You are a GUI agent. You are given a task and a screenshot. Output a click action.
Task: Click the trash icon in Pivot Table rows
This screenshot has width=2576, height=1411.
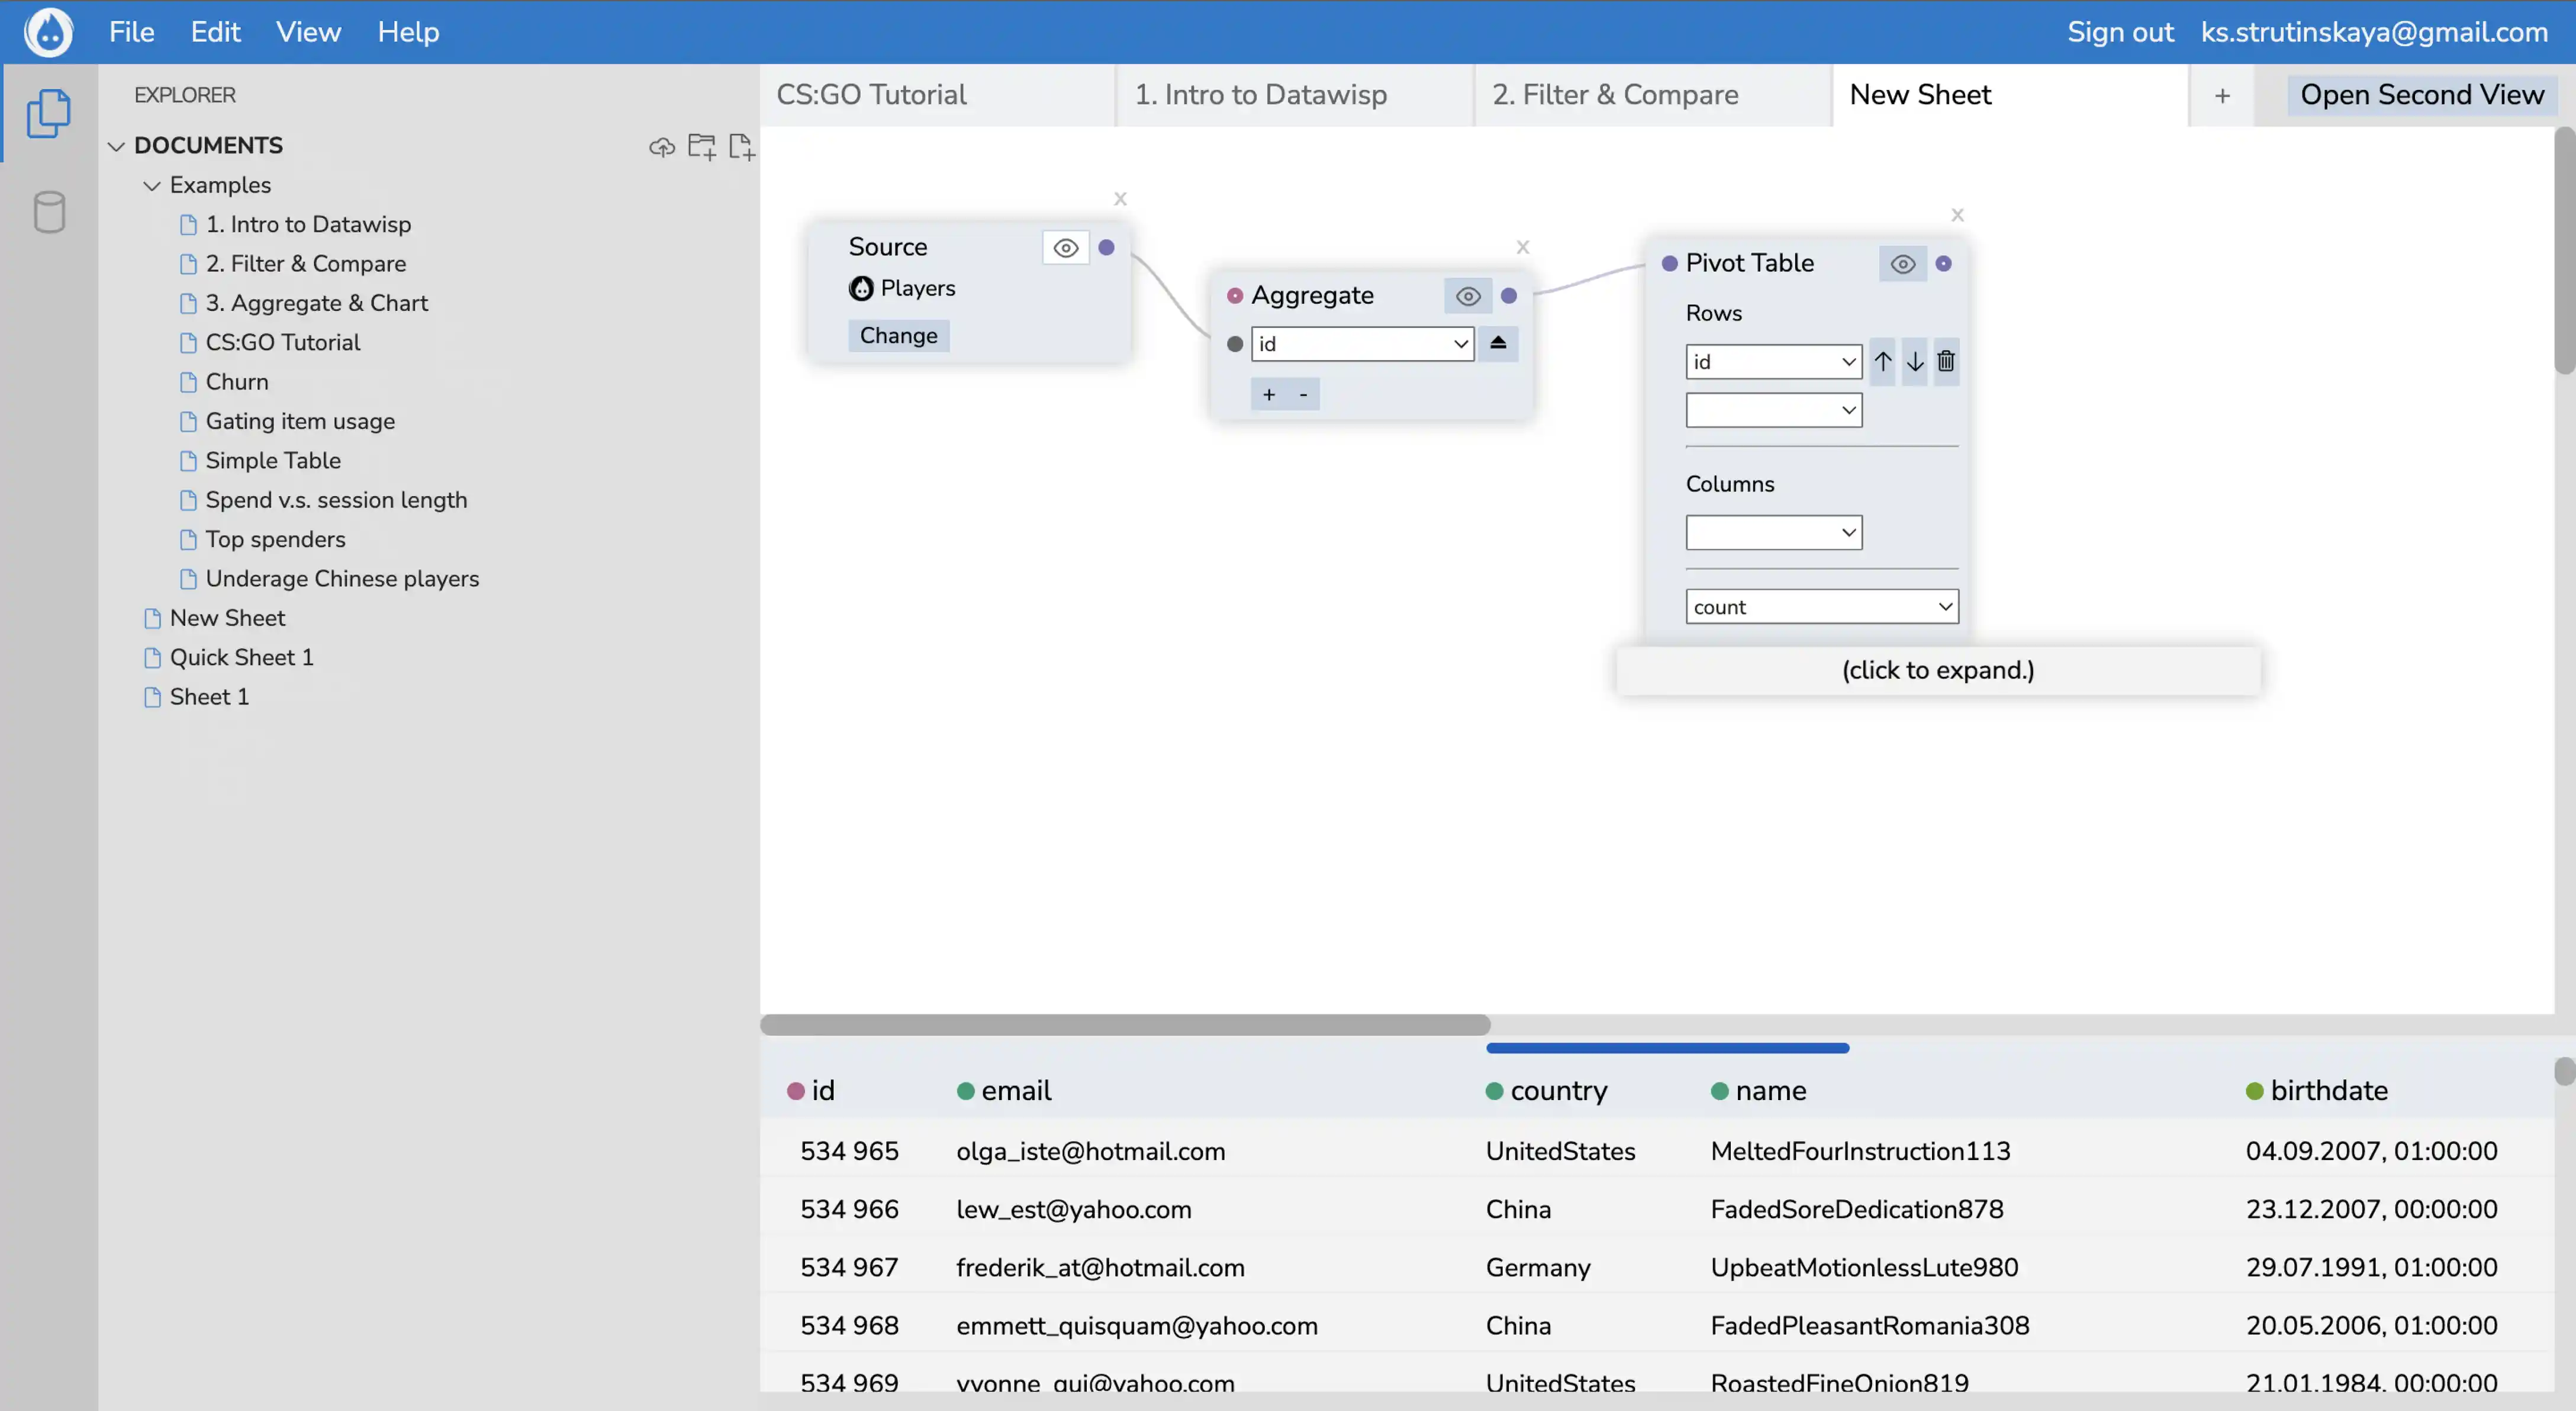(x=1945, y=361)
